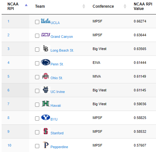Click the Pepperdine P logo

click(46, 145)
